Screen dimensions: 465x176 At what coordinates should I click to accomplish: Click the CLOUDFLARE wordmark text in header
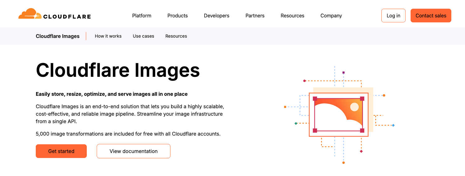coord(67,17)
